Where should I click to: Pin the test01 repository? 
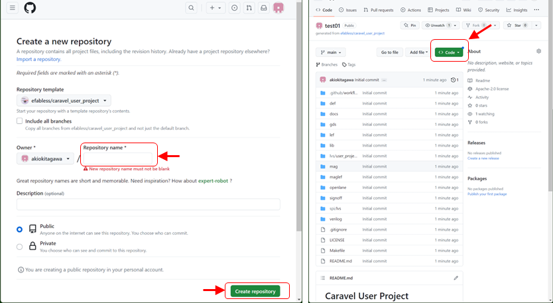(x=410, y=25)
